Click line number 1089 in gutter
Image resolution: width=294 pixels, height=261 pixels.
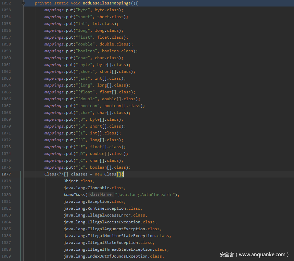(x=6, y=256)
